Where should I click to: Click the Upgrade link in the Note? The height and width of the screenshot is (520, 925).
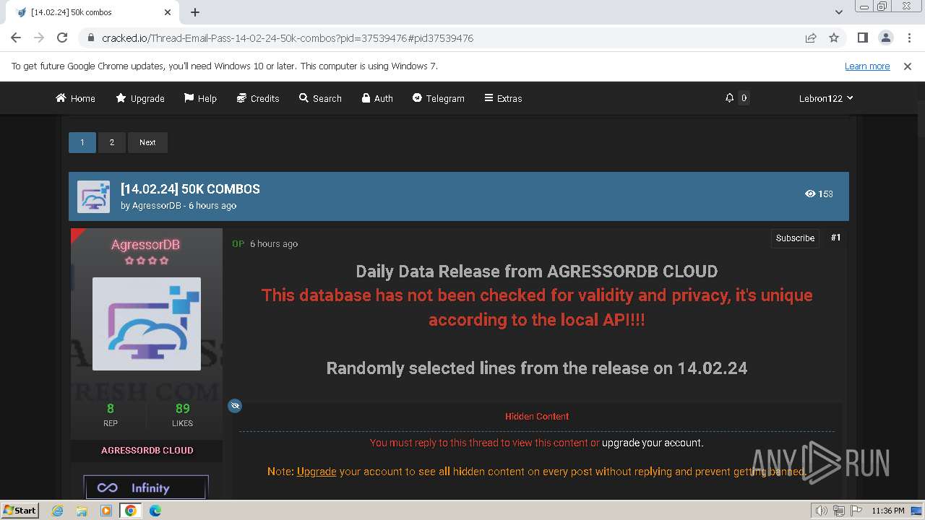click(317, 472)
